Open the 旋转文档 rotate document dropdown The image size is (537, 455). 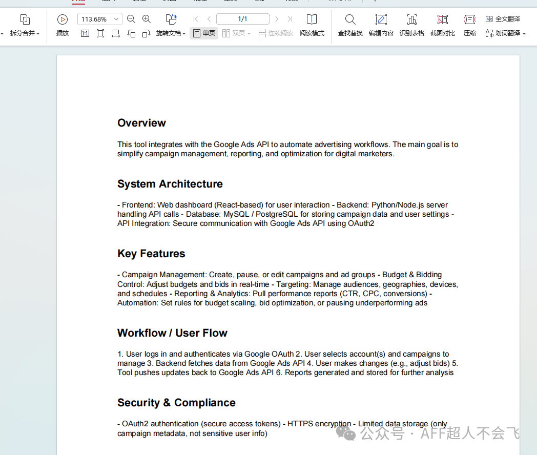[171, 33]
